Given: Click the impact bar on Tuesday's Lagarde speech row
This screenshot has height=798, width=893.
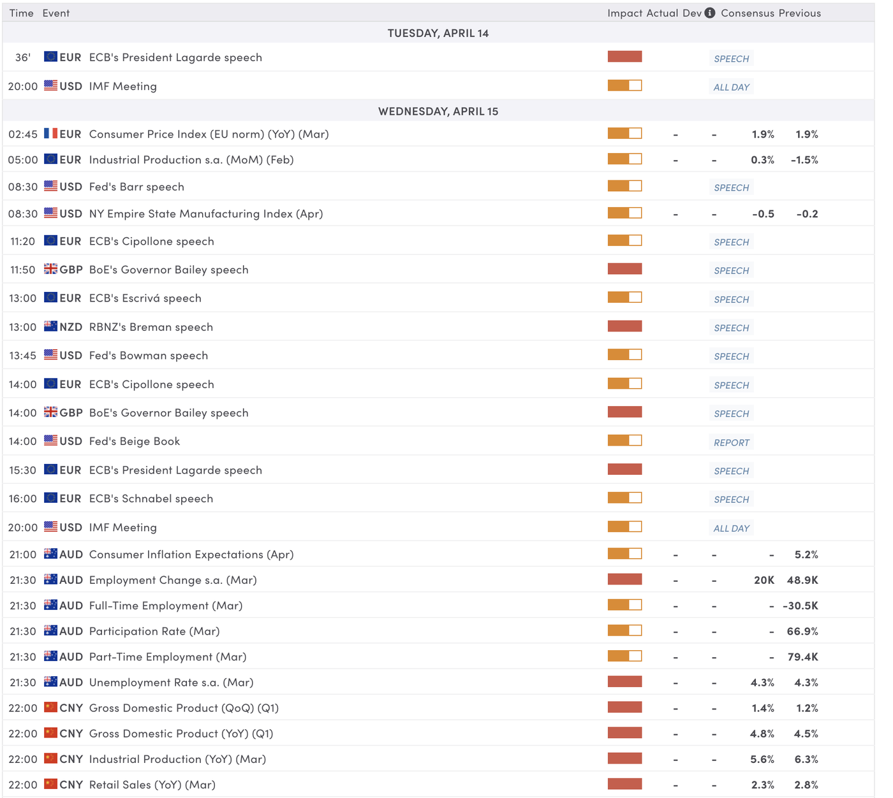Looking at the screenshot, I should (624, 56).
